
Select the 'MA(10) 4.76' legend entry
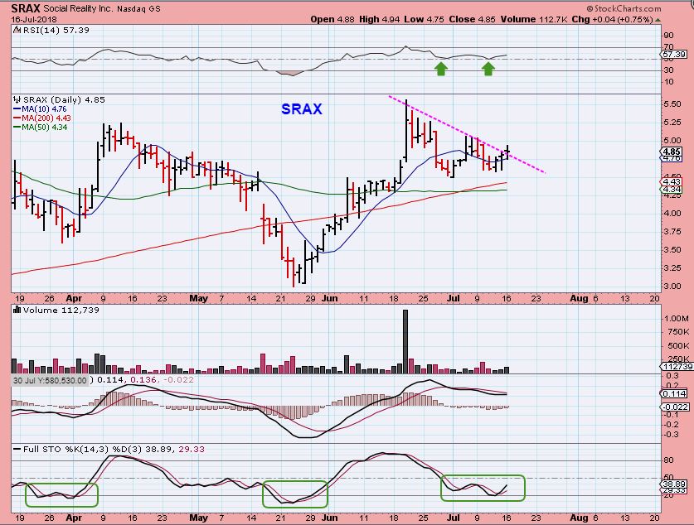pos(41,108)
